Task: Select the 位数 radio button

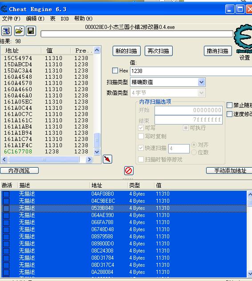Action: (x=194, y=153)
